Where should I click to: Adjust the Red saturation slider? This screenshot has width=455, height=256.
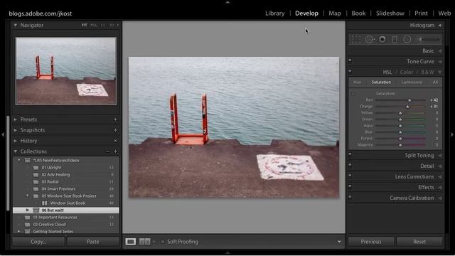(x=409, y=100)
